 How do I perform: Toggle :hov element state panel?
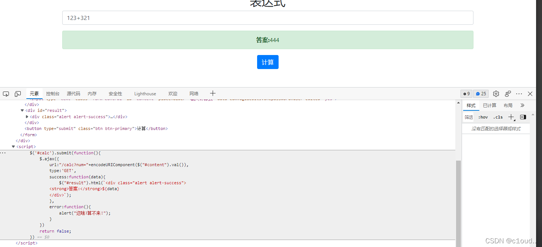[x=483, y=117]
